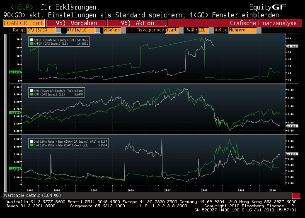
Task: Click the vertical scrollbar left of charts
Action: [x=5, y=113]
